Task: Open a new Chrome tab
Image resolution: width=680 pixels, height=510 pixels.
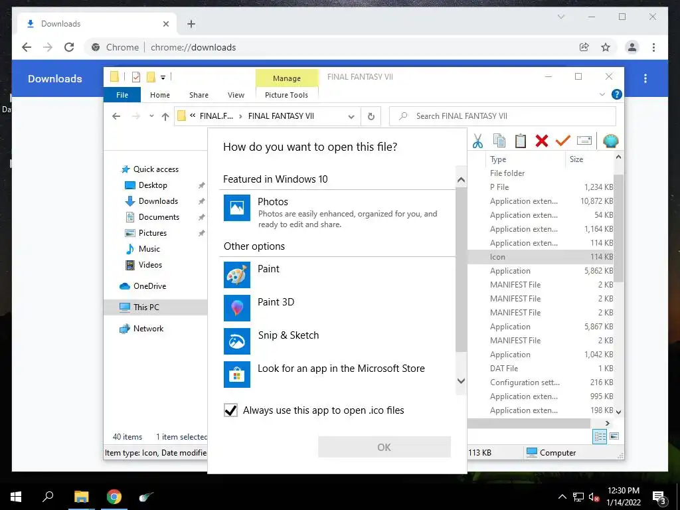Action: [x=191, y=24]
